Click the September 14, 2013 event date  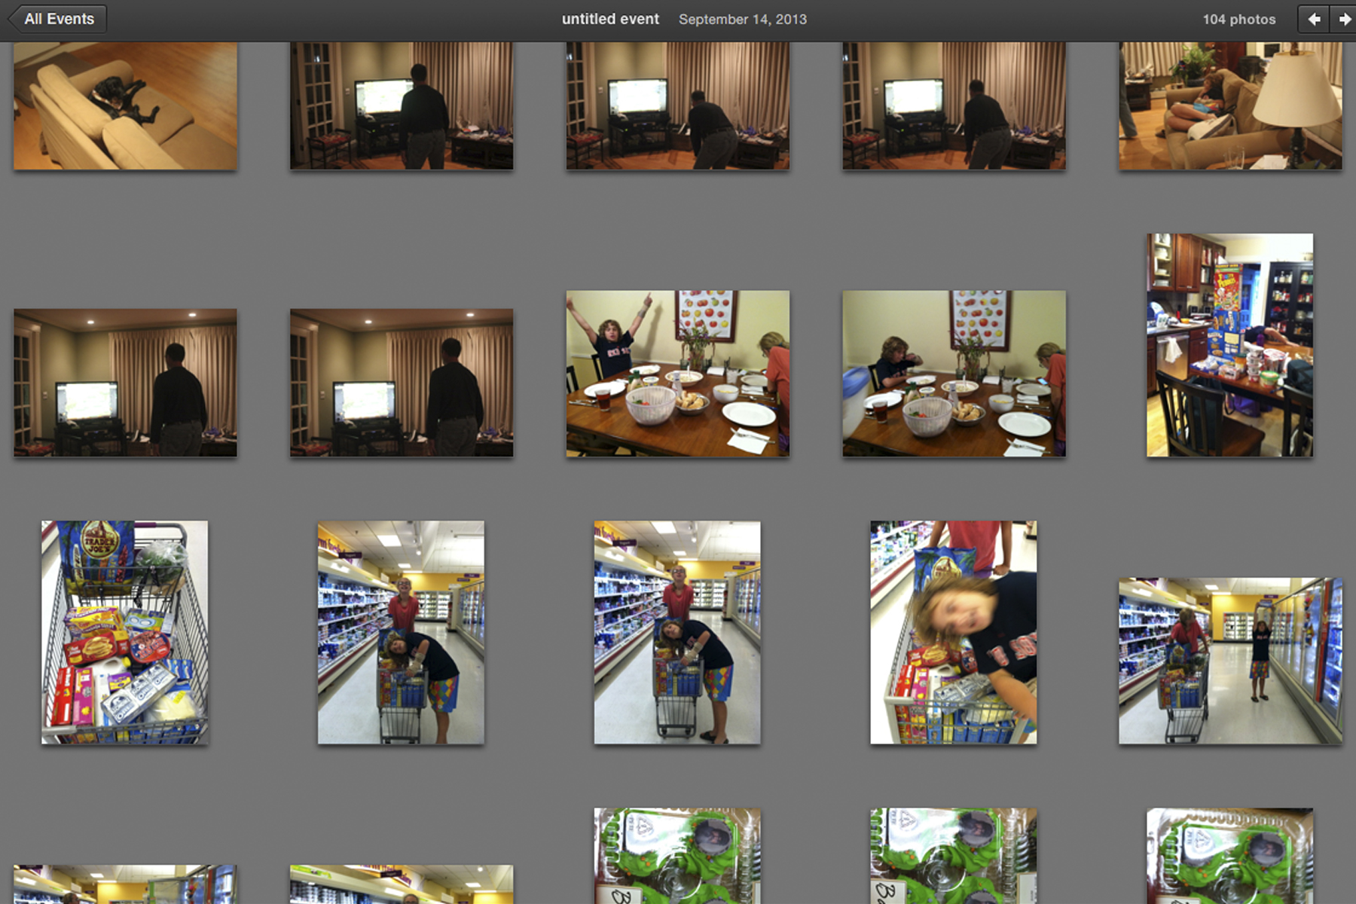tap(742, 19)
